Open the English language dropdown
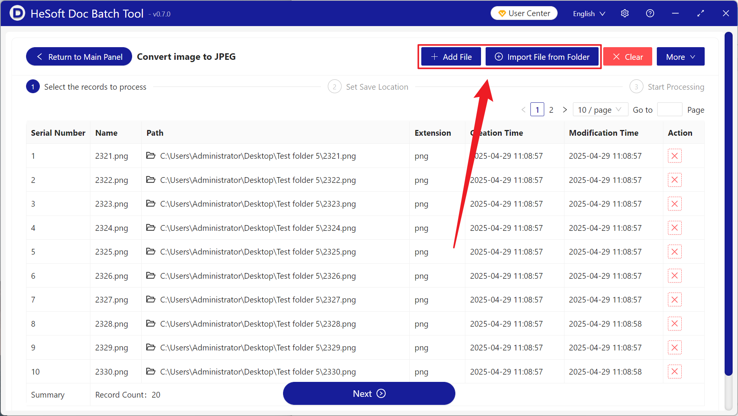Image resolution: width=738 pixels, height=416 pixels. point(589,13)
